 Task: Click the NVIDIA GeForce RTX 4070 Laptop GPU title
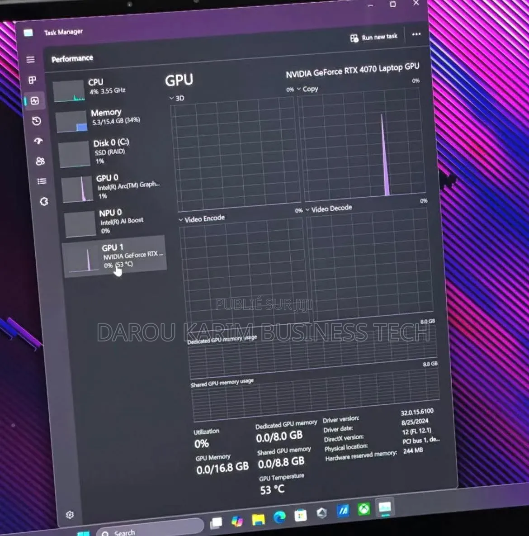352,70
